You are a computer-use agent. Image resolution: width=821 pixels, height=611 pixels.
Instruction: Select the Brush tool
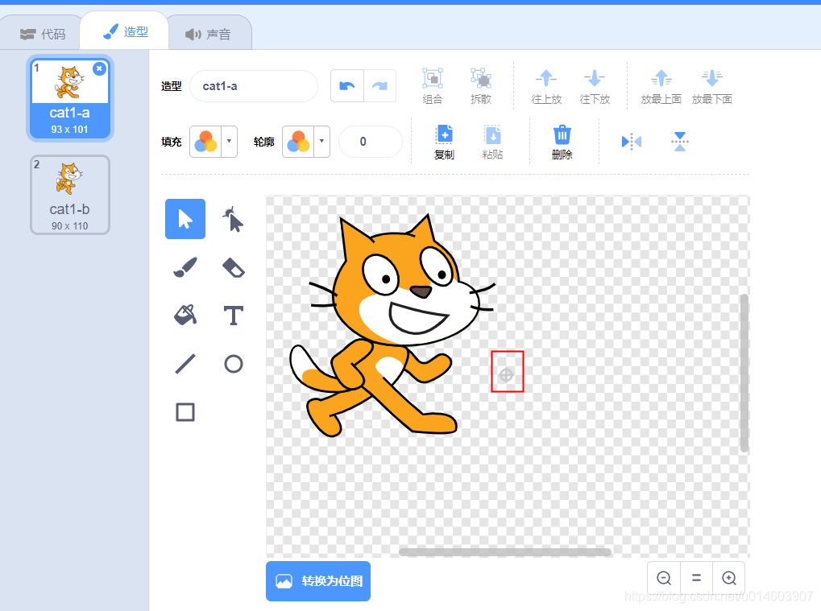[185, 267]
